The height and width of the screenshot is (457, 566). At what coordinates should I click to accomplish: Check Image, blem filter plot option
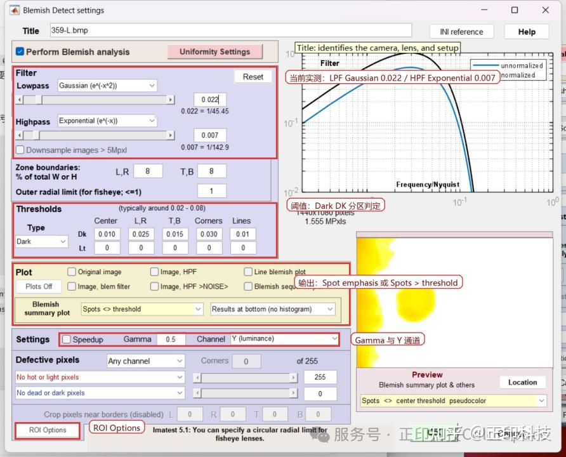coord(72,286)
